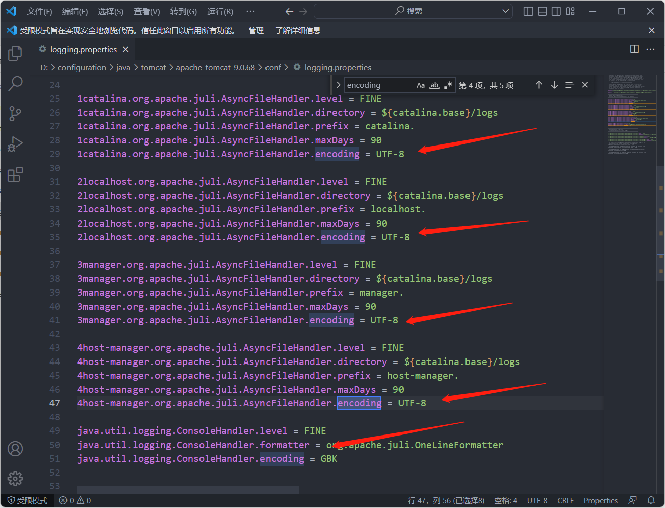Open the Extensions view
This screenshot has width=665, height=508.
tap(15, 175)
